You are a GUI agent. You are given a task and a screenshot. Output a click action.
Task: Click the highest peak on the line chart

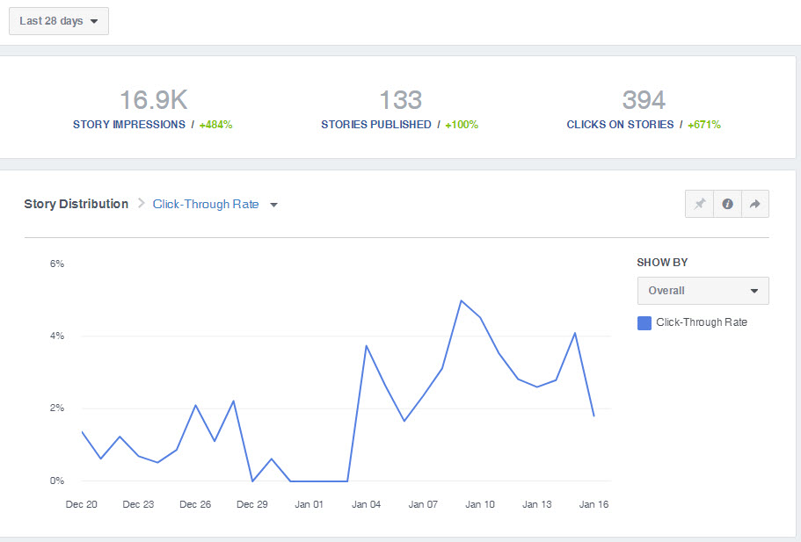tap(461, 300)
